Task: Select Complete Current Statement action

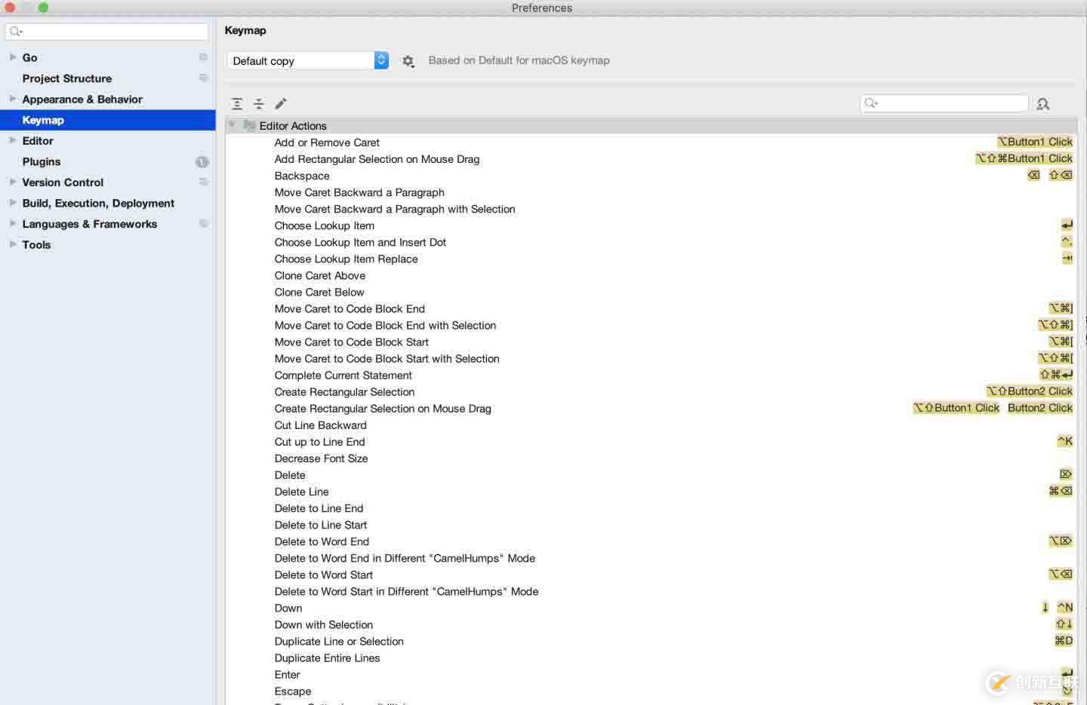Action: 343,375
